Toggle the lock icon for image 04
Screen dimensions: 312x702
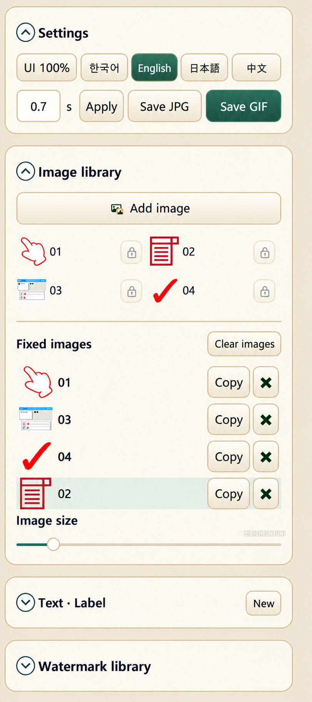click(265, 291)
